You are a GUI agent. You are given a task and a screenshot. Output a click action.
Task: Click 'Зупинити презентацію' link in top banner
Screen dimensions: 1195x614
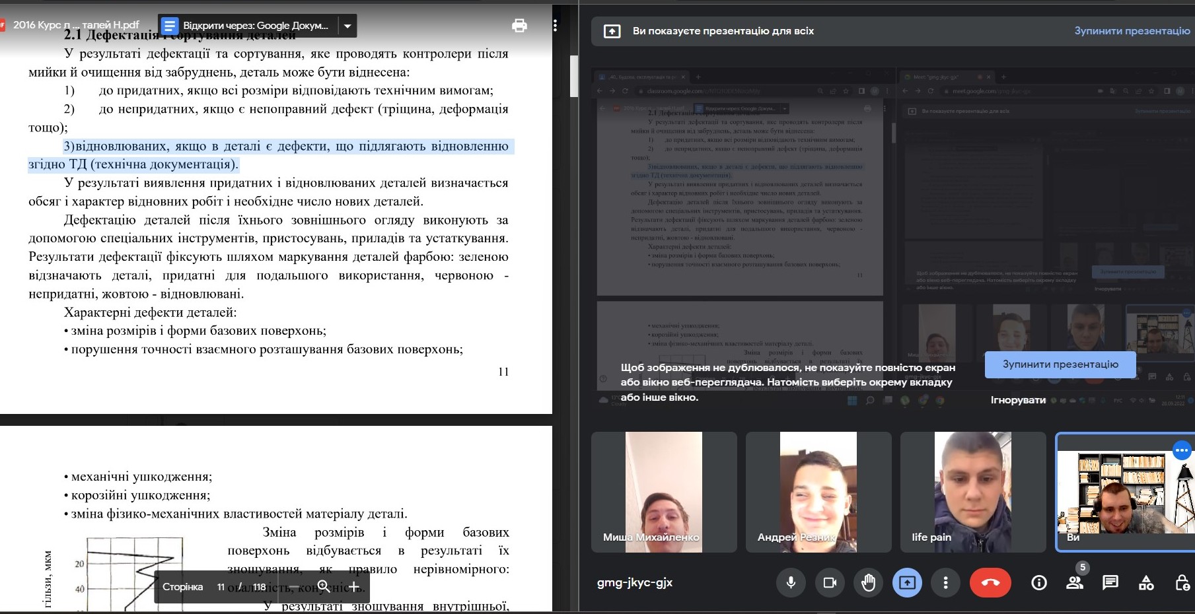tap(1132, 31)
